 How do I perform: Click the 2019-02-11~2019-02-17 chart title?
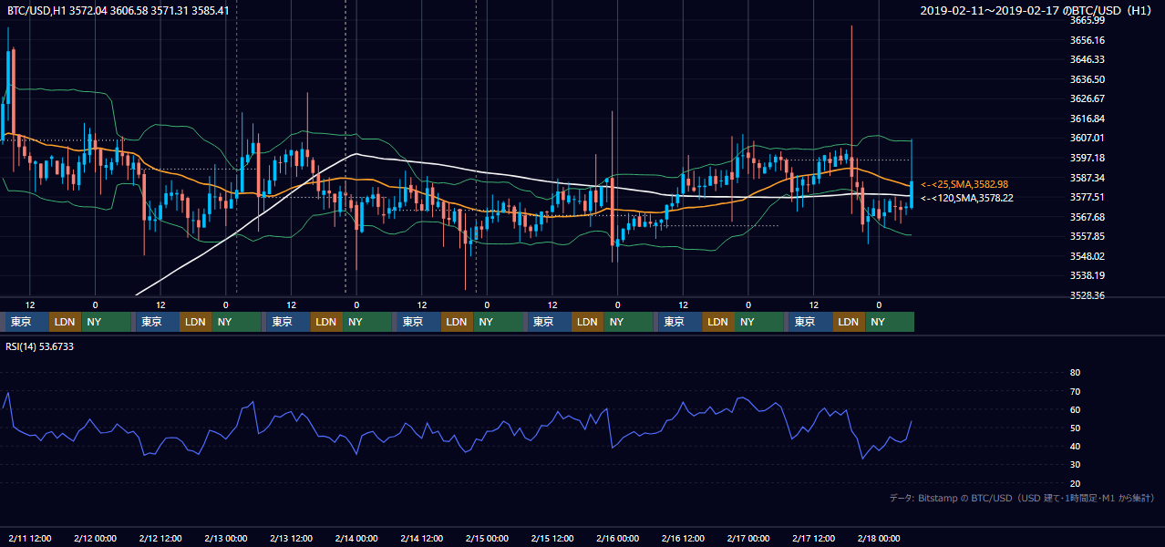(1037, 11)
